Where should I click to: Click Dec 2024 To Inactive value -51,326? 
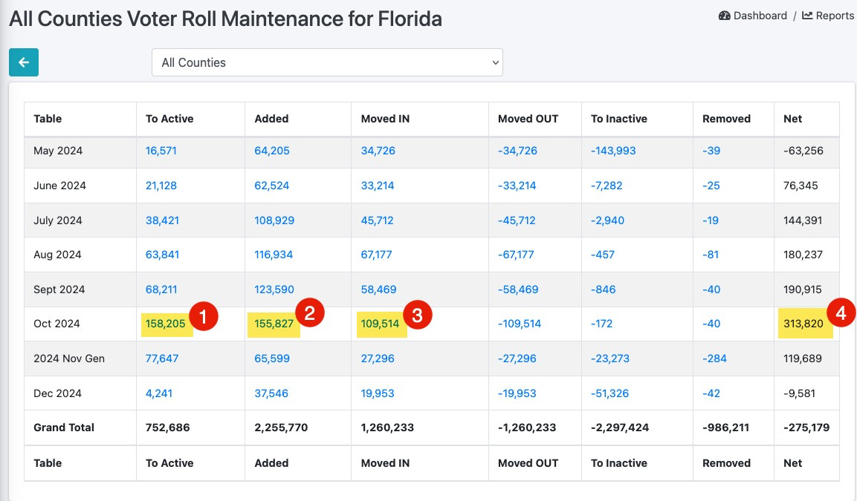tap(609, 393)
